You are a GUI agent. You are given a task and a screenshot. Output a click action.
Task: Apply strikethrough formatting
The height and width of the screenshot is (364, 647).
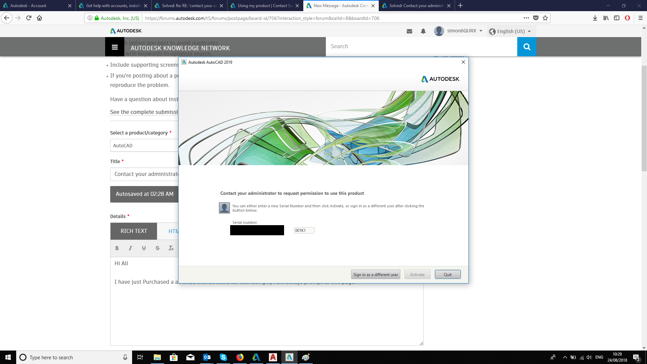(157, 248)
